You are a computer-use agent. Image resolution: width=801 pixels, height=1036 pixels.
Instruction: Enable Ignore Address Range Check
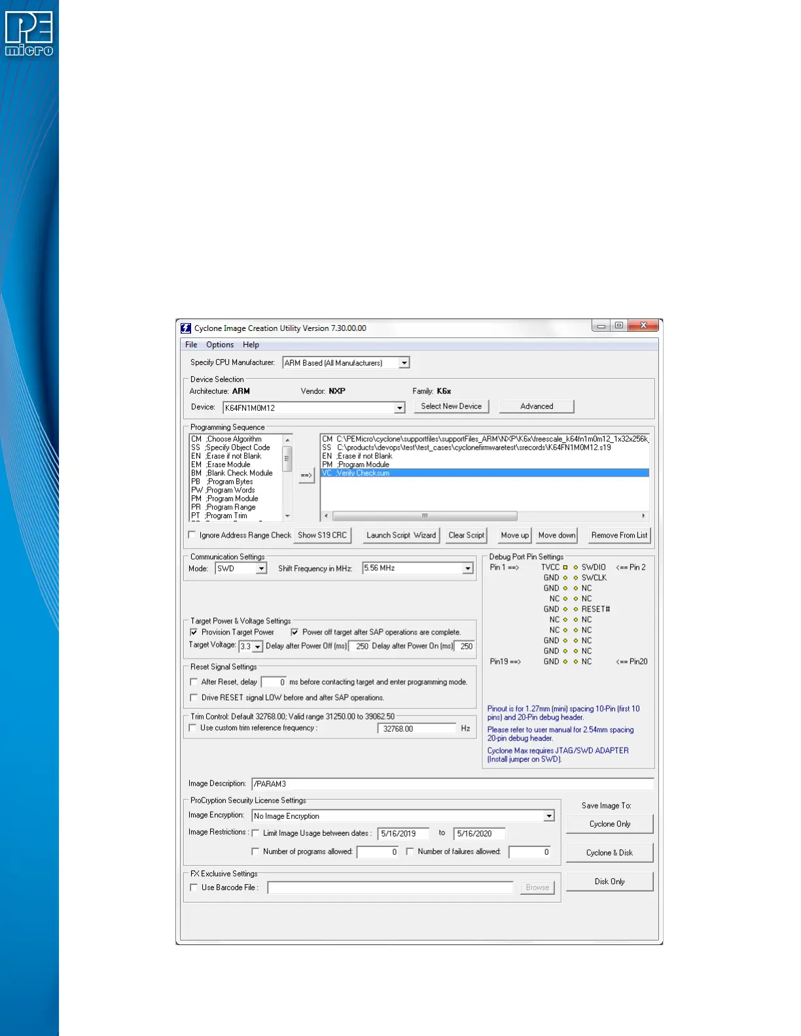tap(192, 535)
